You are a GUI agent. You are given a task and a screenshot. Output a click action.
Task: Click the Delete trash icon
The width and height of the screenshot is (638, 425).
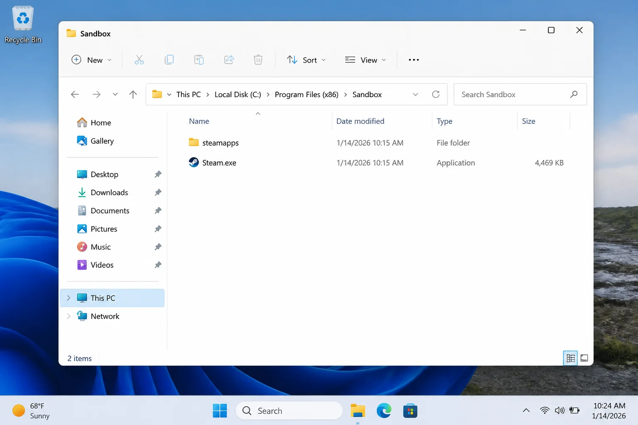(258, 60)
